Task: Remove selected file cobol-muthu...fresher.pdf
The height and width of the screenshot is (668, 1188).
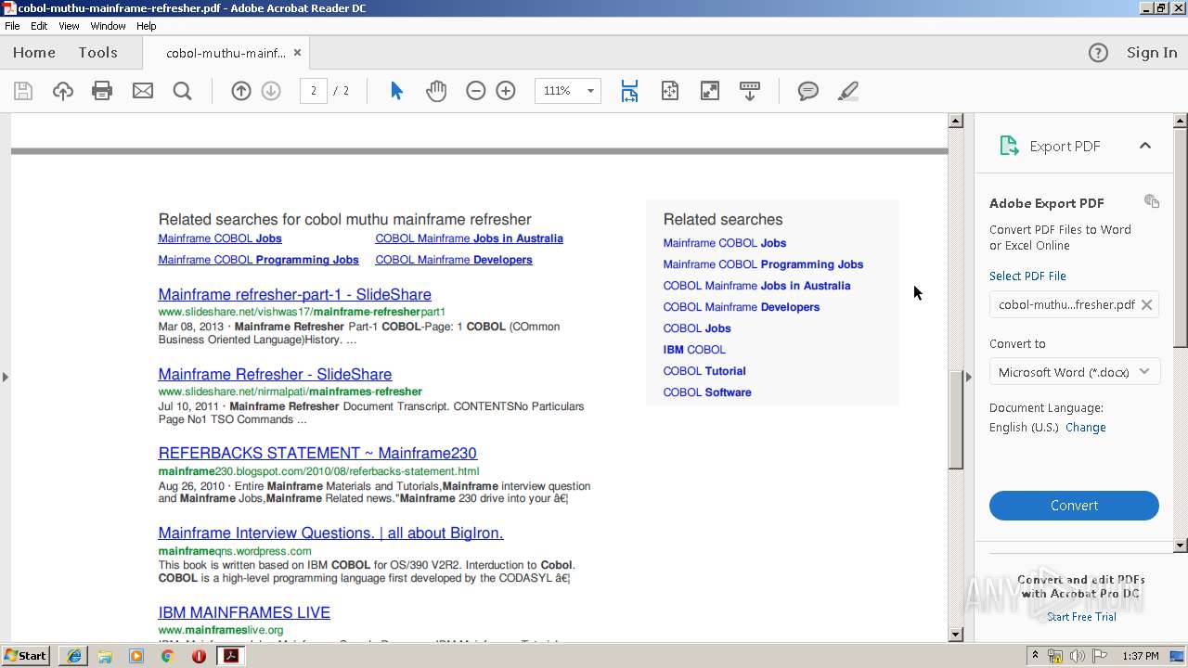Action: coord(1146,304)
